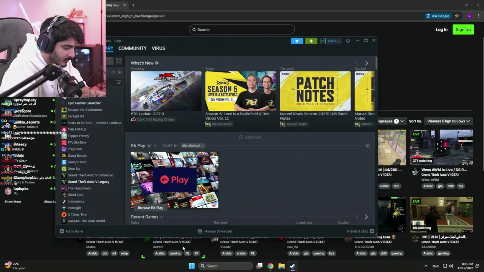Click Ask Google in browser address bar

click(x=438, y=16)
